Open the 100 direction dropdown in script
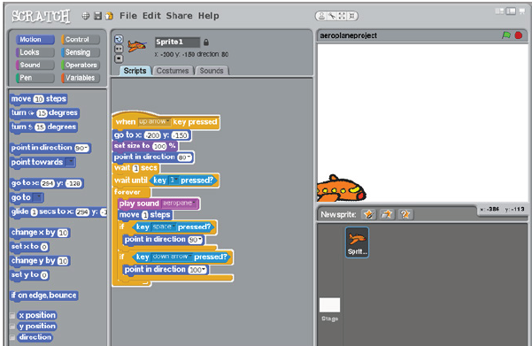This screenshot has width=532, height=346. (x=197, y=270)
